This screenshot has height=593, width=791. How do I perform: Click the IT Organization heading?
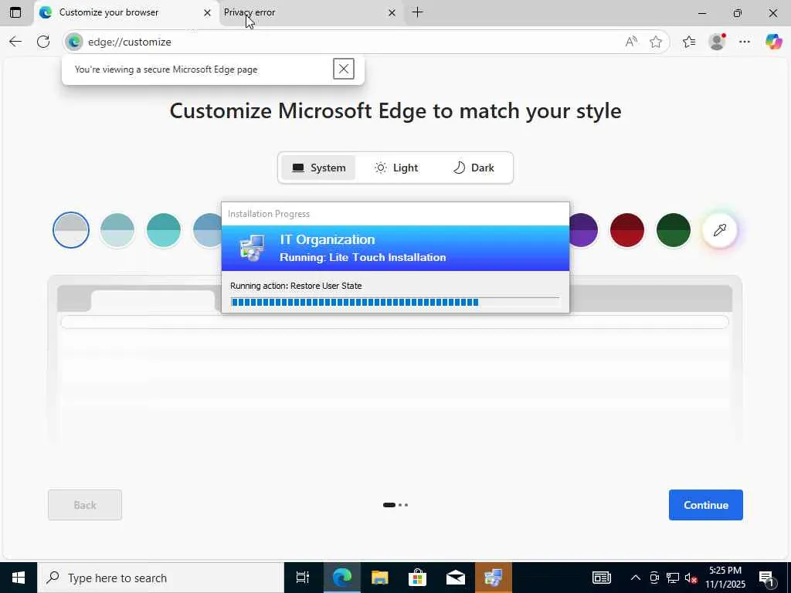point(328,239)
